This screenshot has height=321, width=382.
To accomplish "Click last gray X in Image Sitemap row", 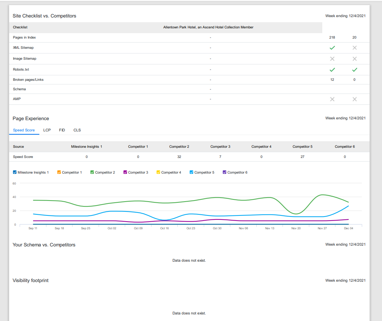I will pos(354,59).
